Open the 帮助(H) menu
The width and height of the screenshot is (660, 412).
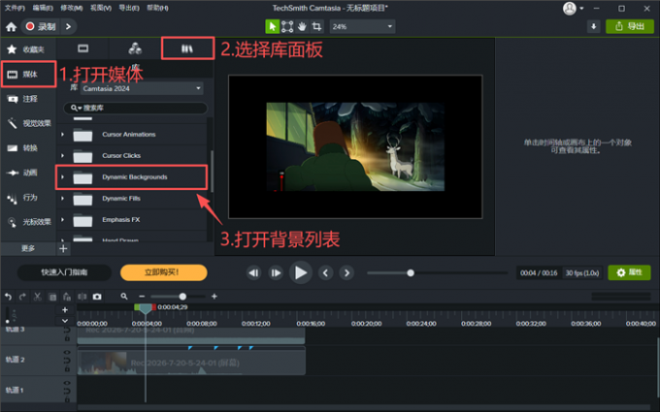(x=157, y=8)
